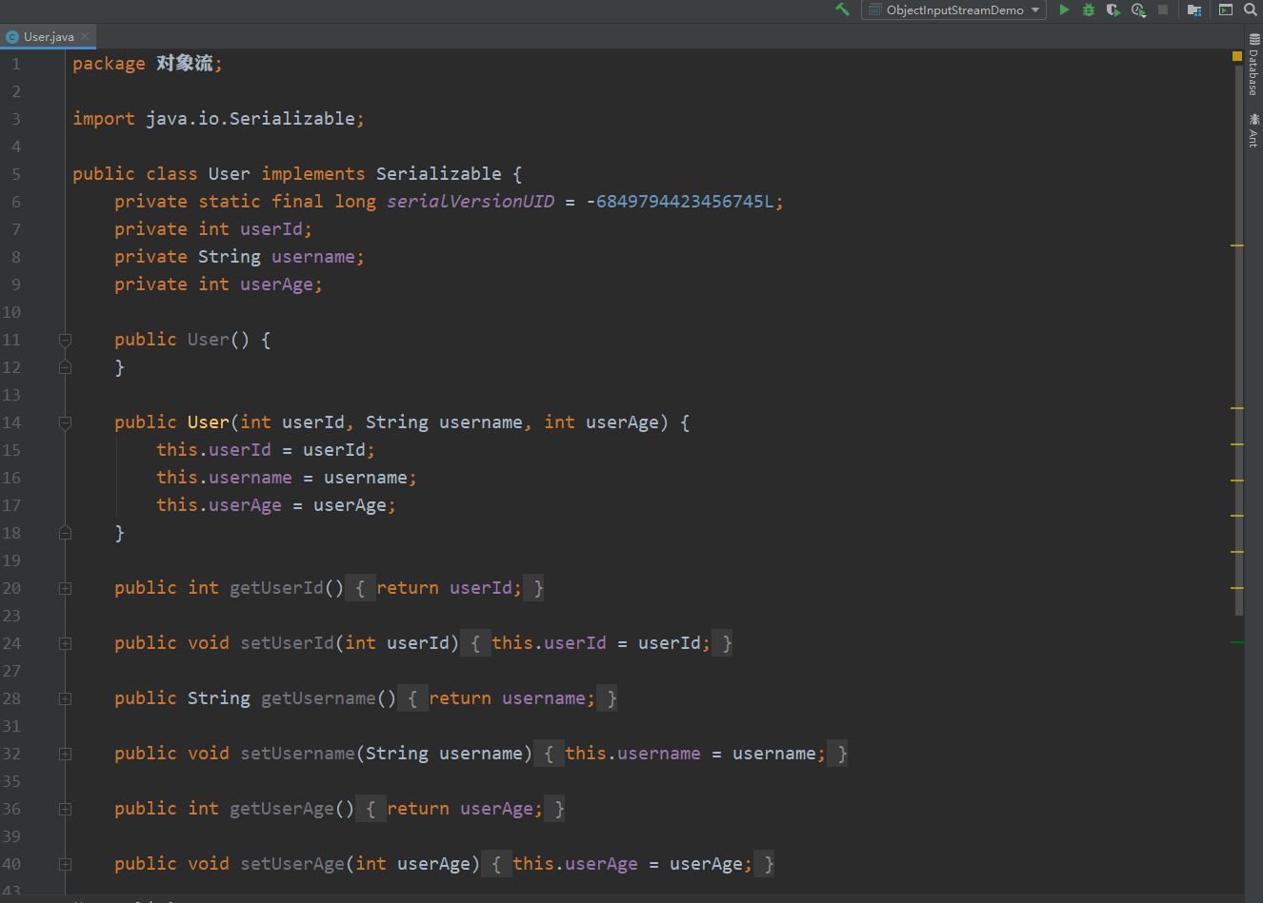Click the class icon on User.java tab
This screenshot has height=903, width=1263.
(x=12, y=37)
